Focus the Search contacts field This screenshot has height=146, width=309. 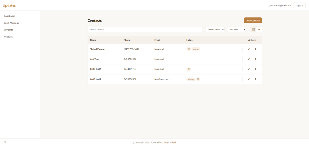[x=145, y=29]
